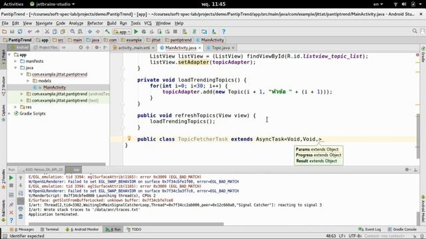
Task: Click the Redo arrow icon
Action: pyautogui.click(x=37, y=32)
